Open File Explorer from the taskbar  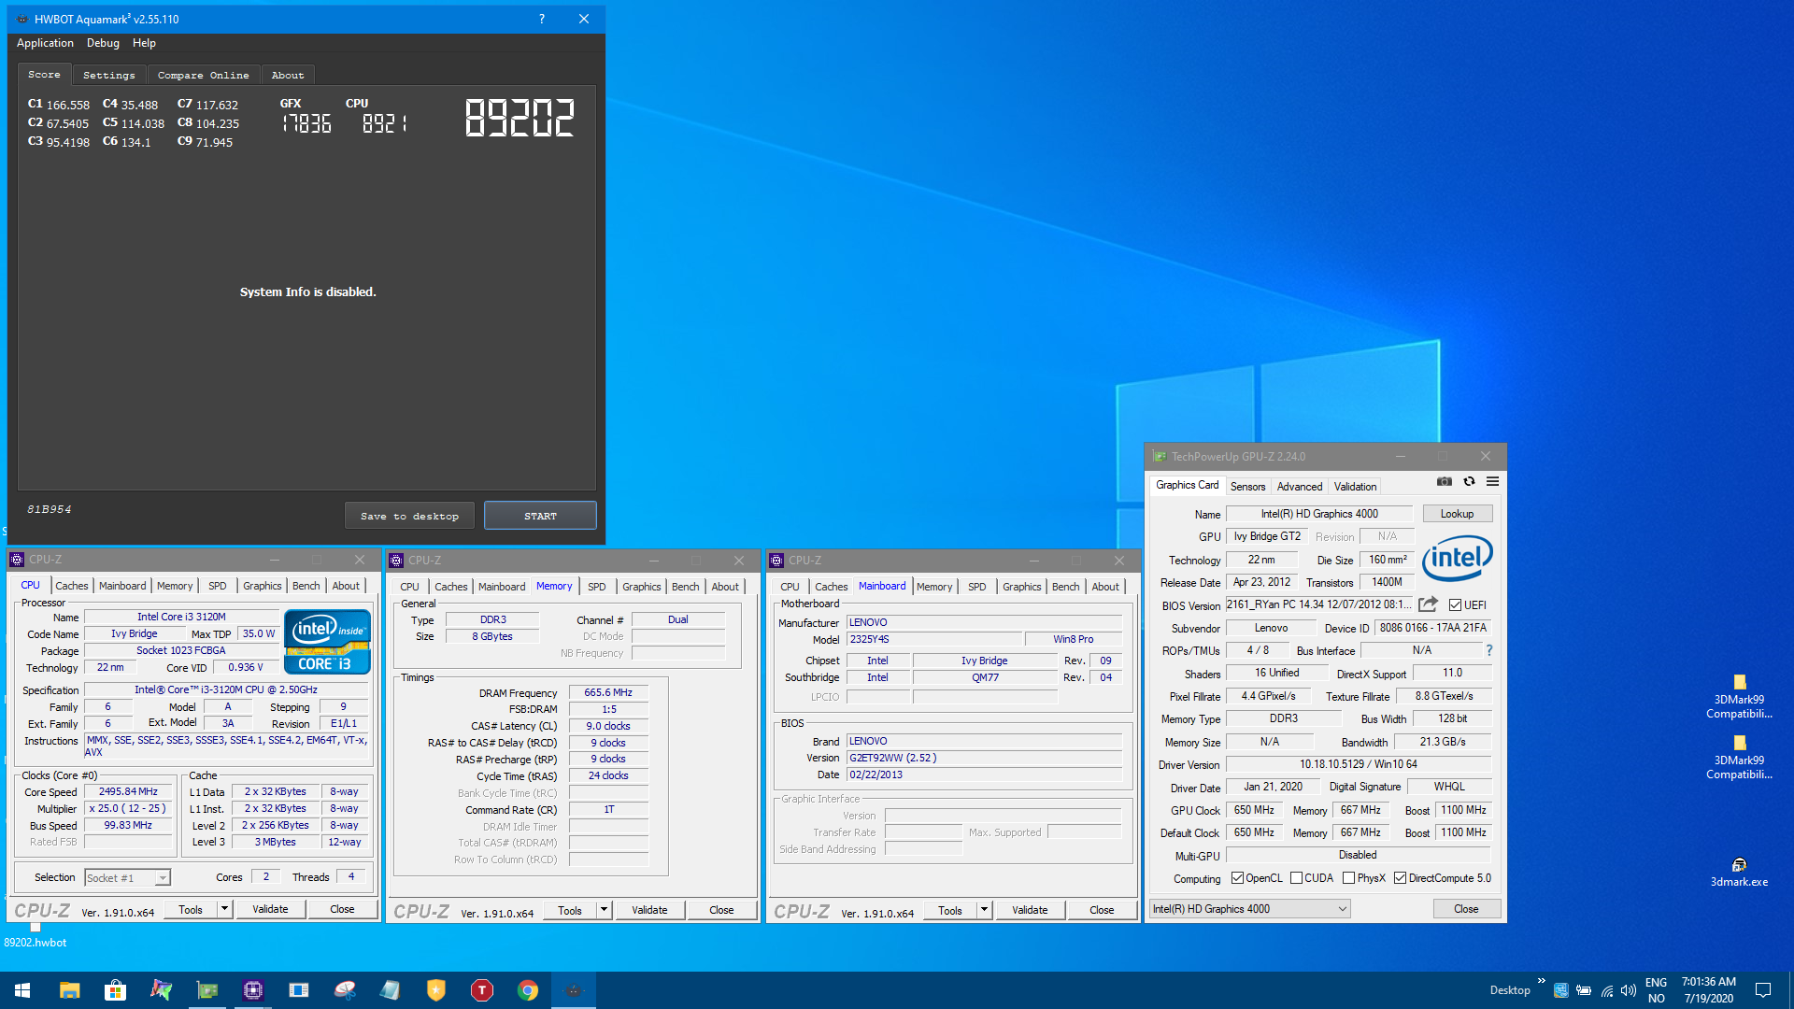[69, 990]
